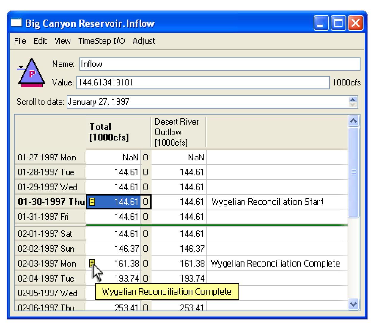Open the Adjust menu
Viewport: 379px width, 329px height.
tap(144, 41)
